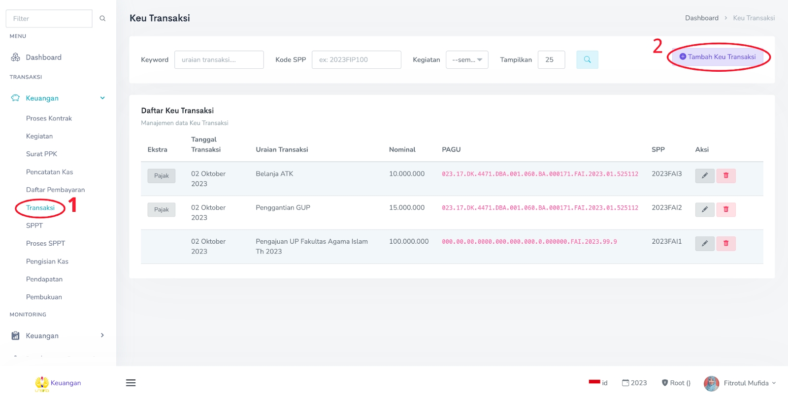Click Tambah Keu Transaksi button
The image size is (788, 400).
pos(717,57)
